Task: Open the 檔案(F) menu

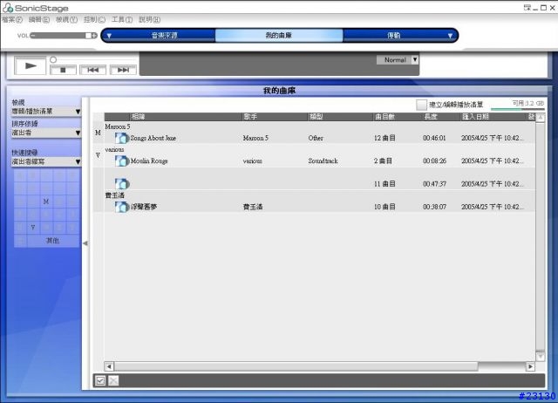Action: (12, 19)
